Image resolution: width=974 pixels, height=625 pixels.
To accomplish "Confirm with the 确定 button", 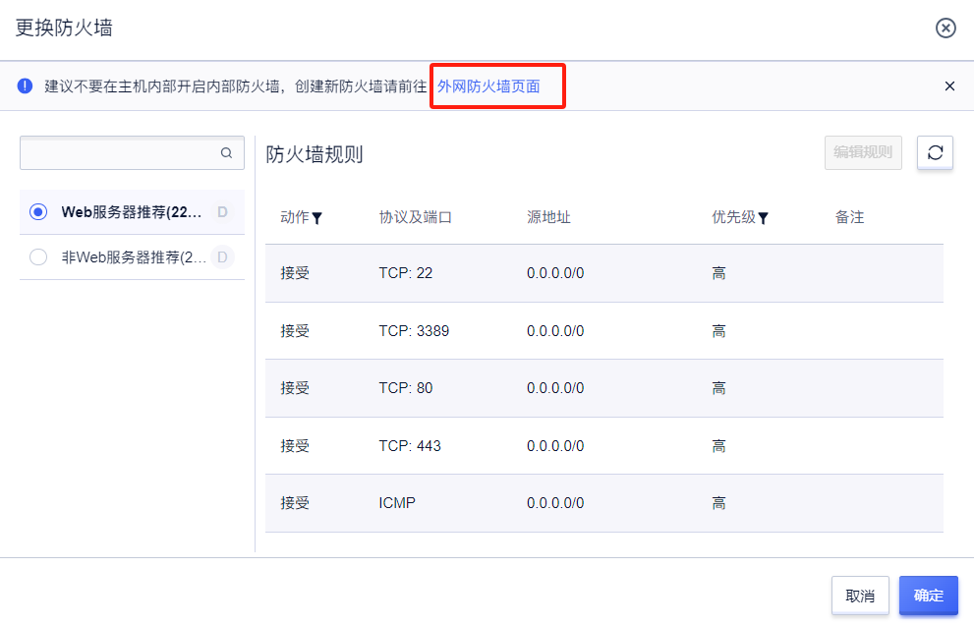I will pyautogui.click(x=929, y=596).
